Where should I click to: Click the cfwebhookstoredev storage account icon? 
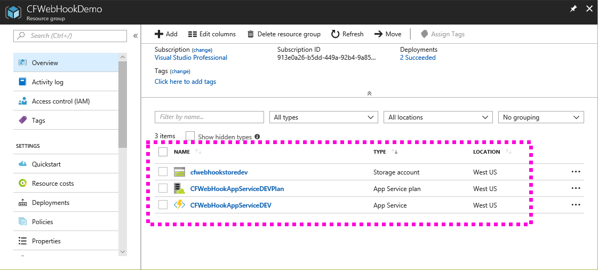[179, 172]
